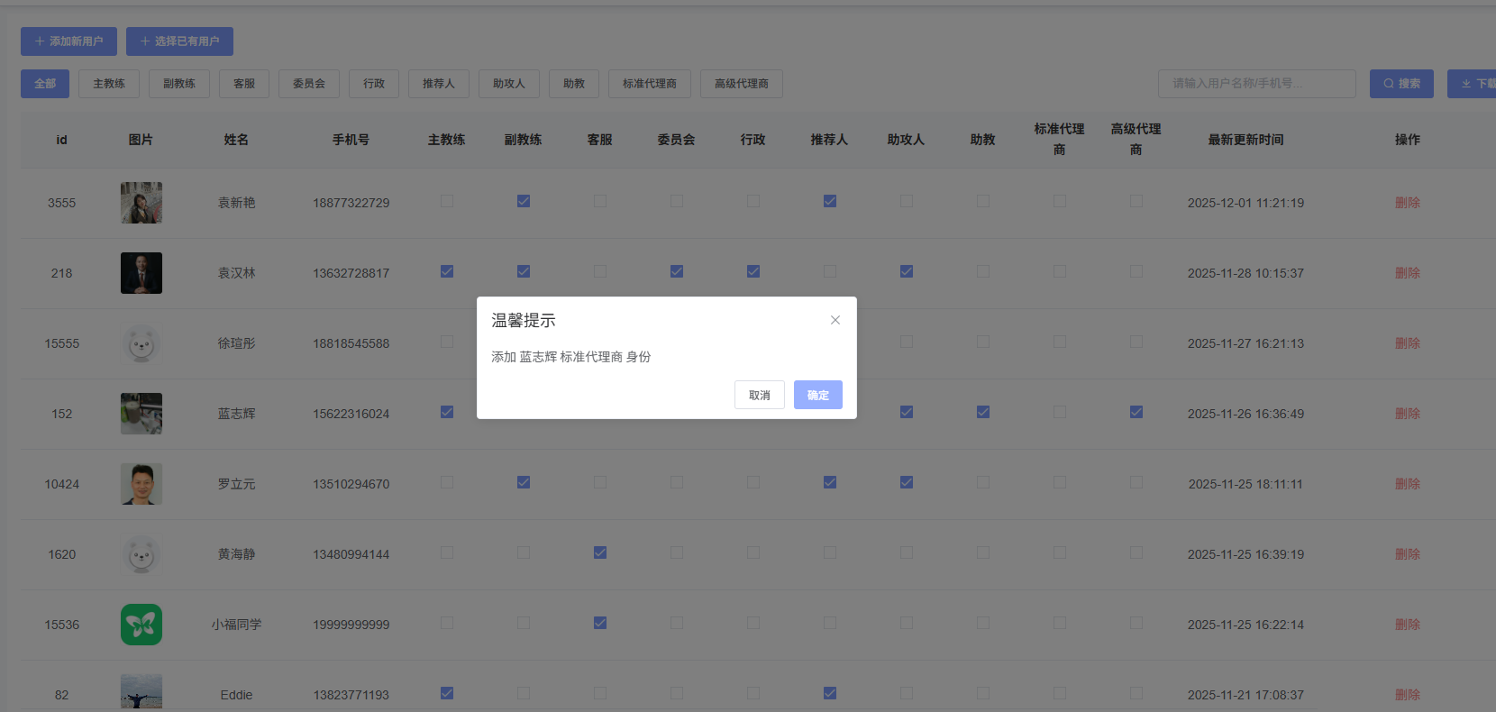This screenshot has width=1496, height=712.
Task: Uncheck 副教练 for 袁新艳
Action: click(524, 201)
